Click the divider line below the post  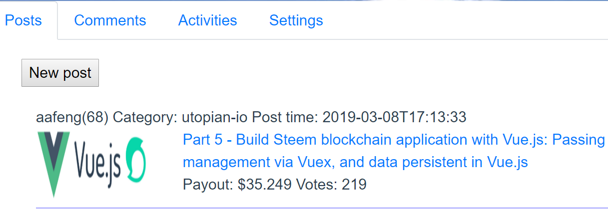coord(322,207)
